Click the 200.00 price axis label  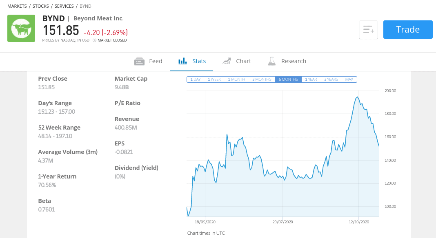[x=390, y=91]
